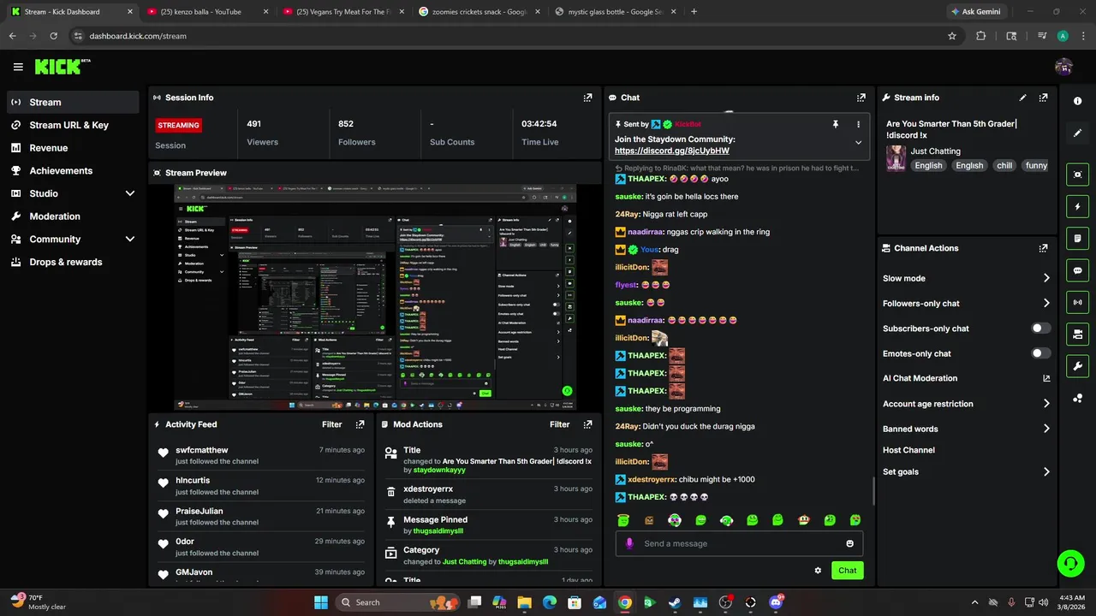Pop out the Chat panel
Screen dimensions: 1096x616
(861, 98)
